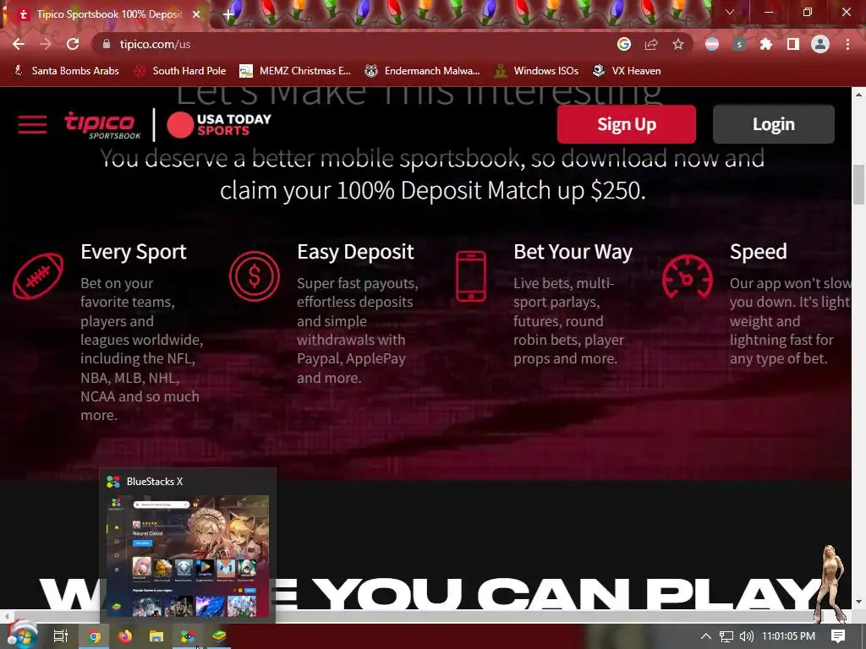This screenshot has width=866, height=649.
Task: Click the Bet Your Way heading
Action: click(x=573, y=252)
